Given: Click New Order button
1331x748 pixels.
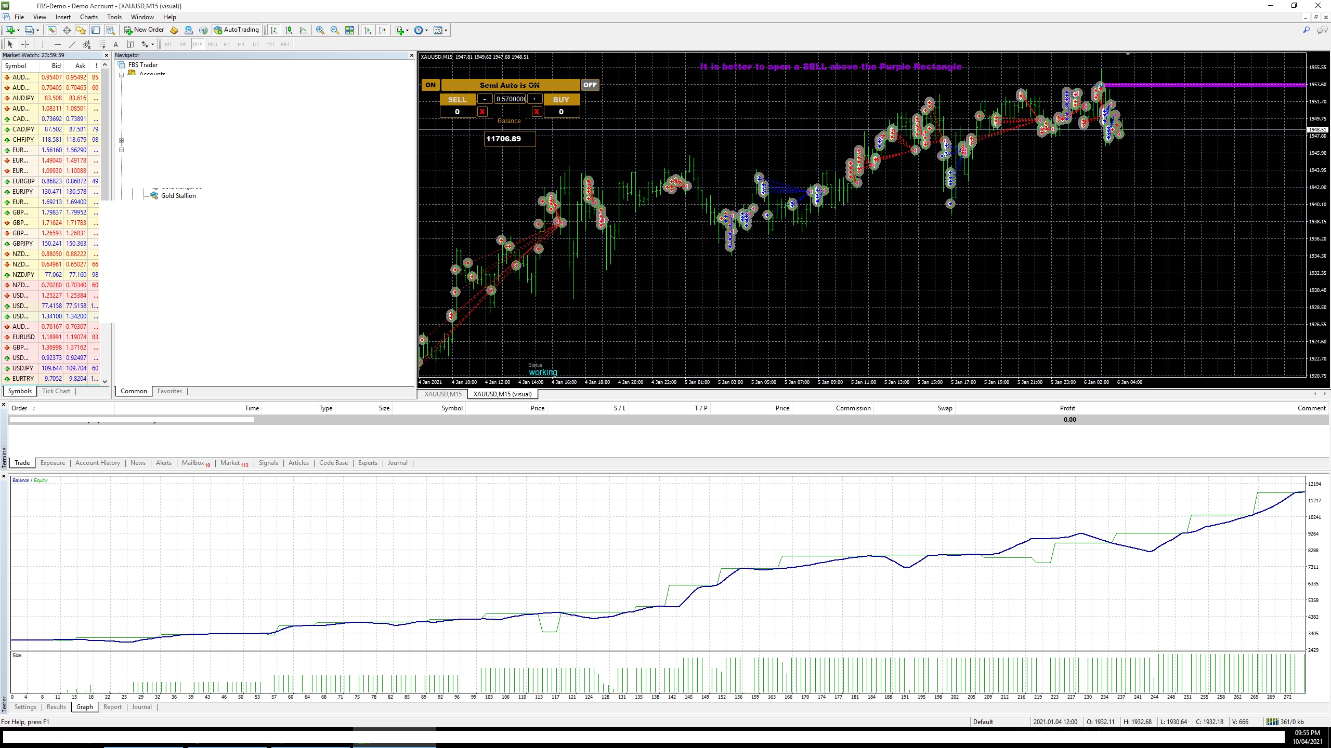Looking at the screenshot, I should (144, 30).
